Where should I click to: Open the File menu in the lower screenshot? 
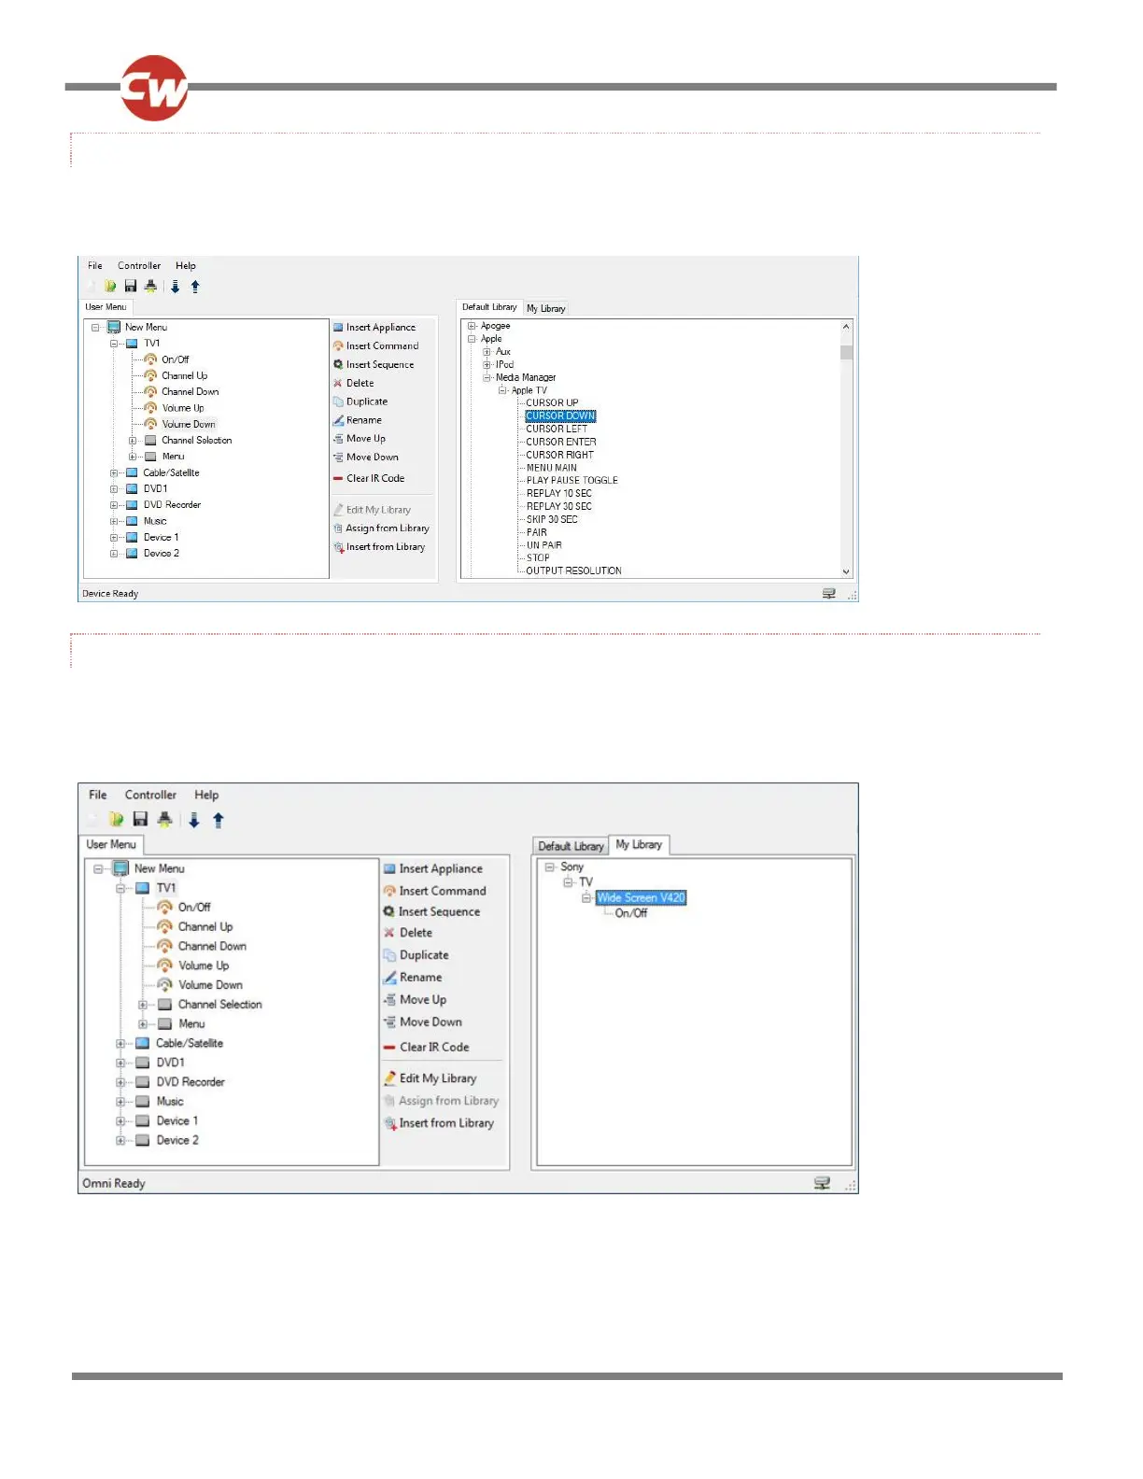[x=98, y=795]
